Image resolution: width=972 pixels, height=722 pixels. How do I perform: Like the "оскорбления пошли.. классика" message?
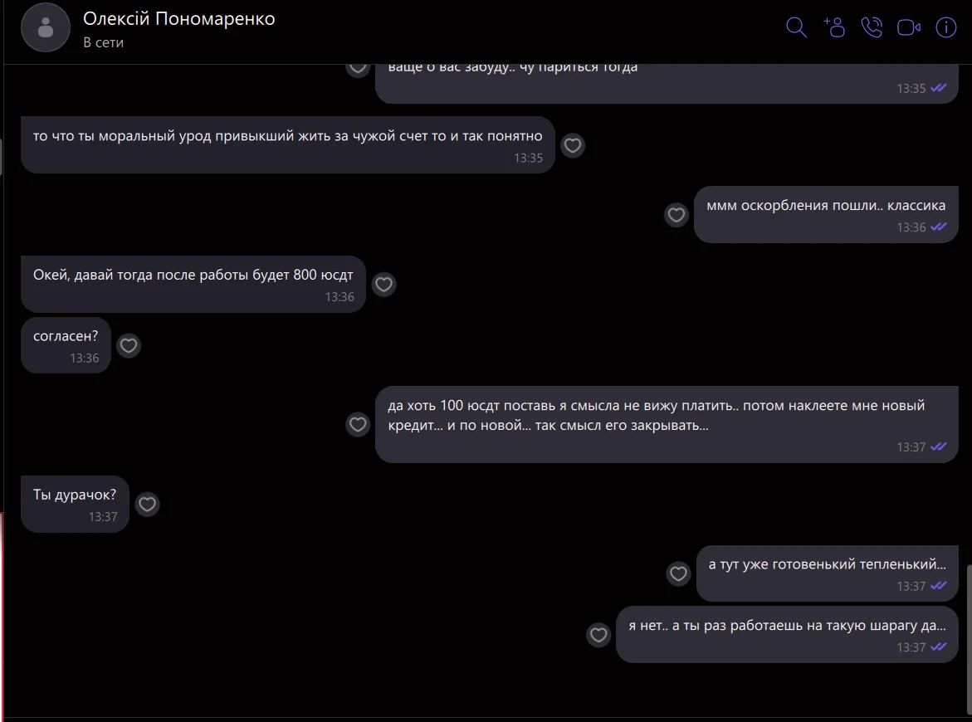(x=677, y=215)
